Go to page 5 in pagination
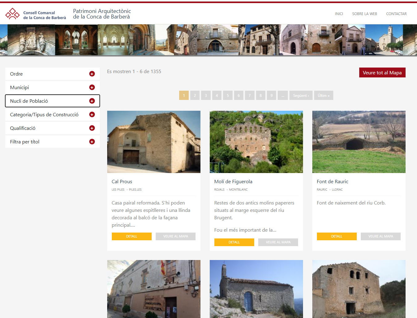The width and height of the screenshot is (417, 318). [228, 95]
